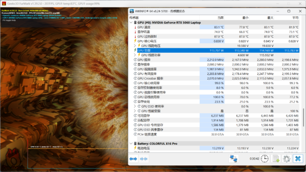Screen dimensions: 306x172
Task: Click the sensor list vertical scrollbar thumb
Action: [303, 117]
